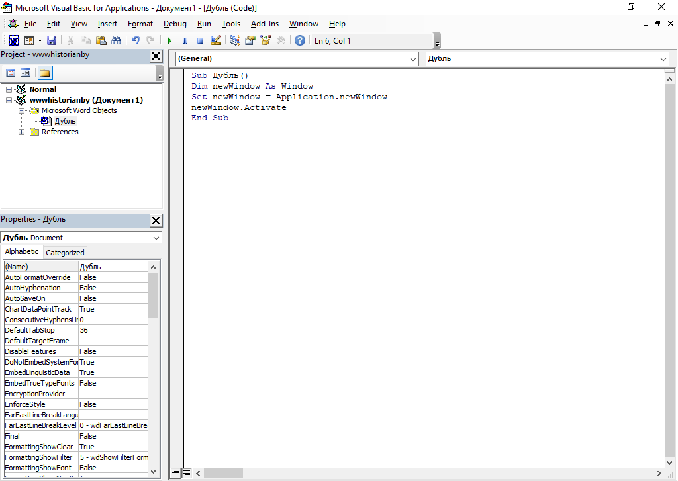Run the macro with the green play icon
The height and width of the screenshot is (481, 678).
pyautogui.click(x=169, y=40)
